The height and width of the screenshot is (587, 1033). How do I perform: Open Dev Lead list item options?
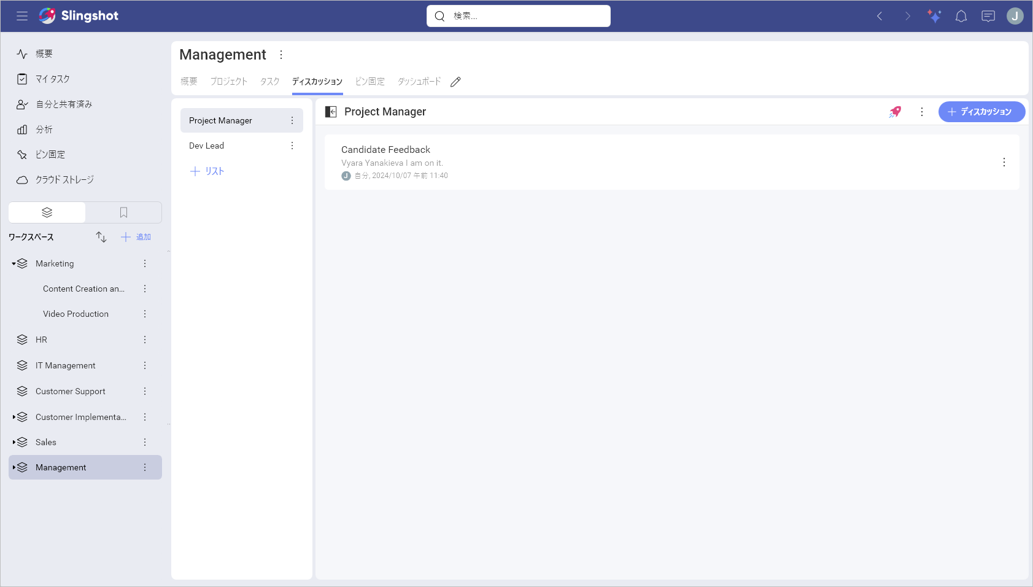292,146
